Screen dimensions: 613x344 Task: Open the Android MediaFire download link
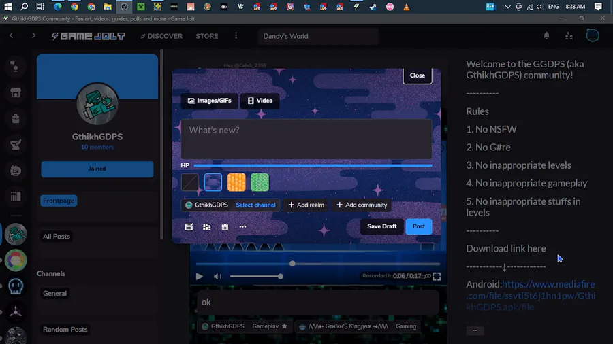click(531, 295)
